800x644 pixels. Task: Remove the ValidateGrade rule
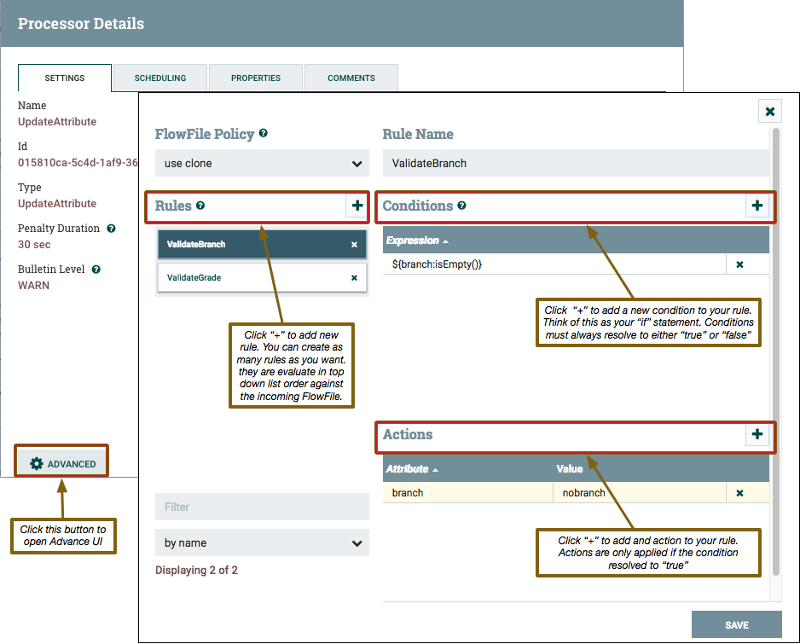pos(354,277)
